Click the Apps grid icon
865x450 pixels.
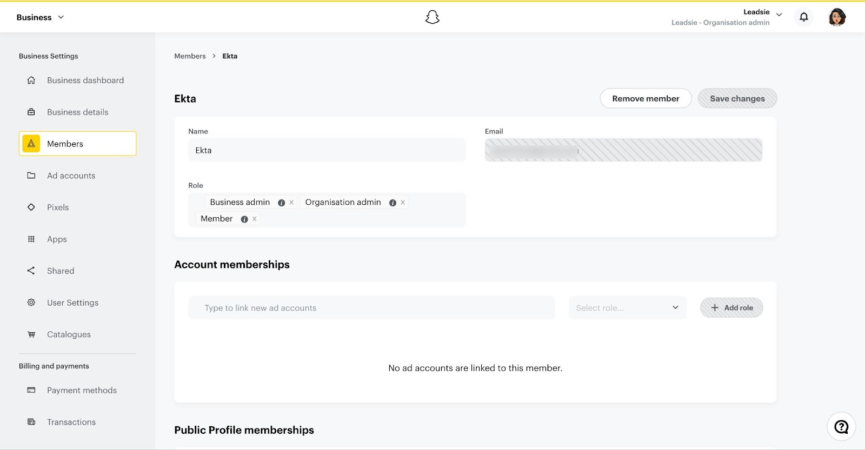click(x=31, y=239)
